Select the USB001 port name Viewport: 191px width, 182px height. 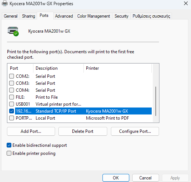click(23, 104)
